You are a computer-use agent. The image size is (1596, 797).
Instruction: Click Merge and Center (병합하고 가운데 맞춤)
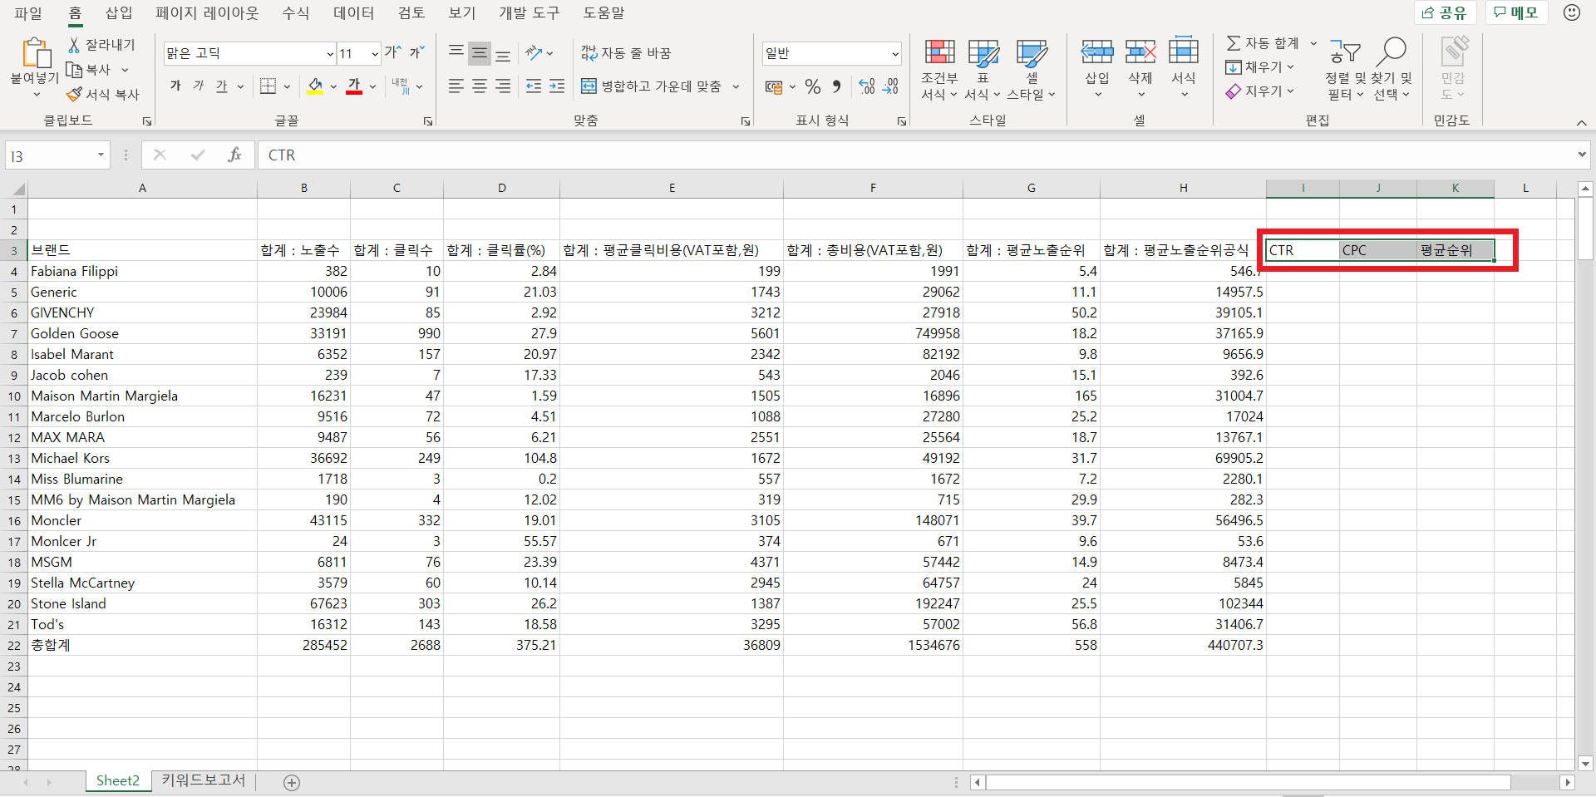point(651,86)
